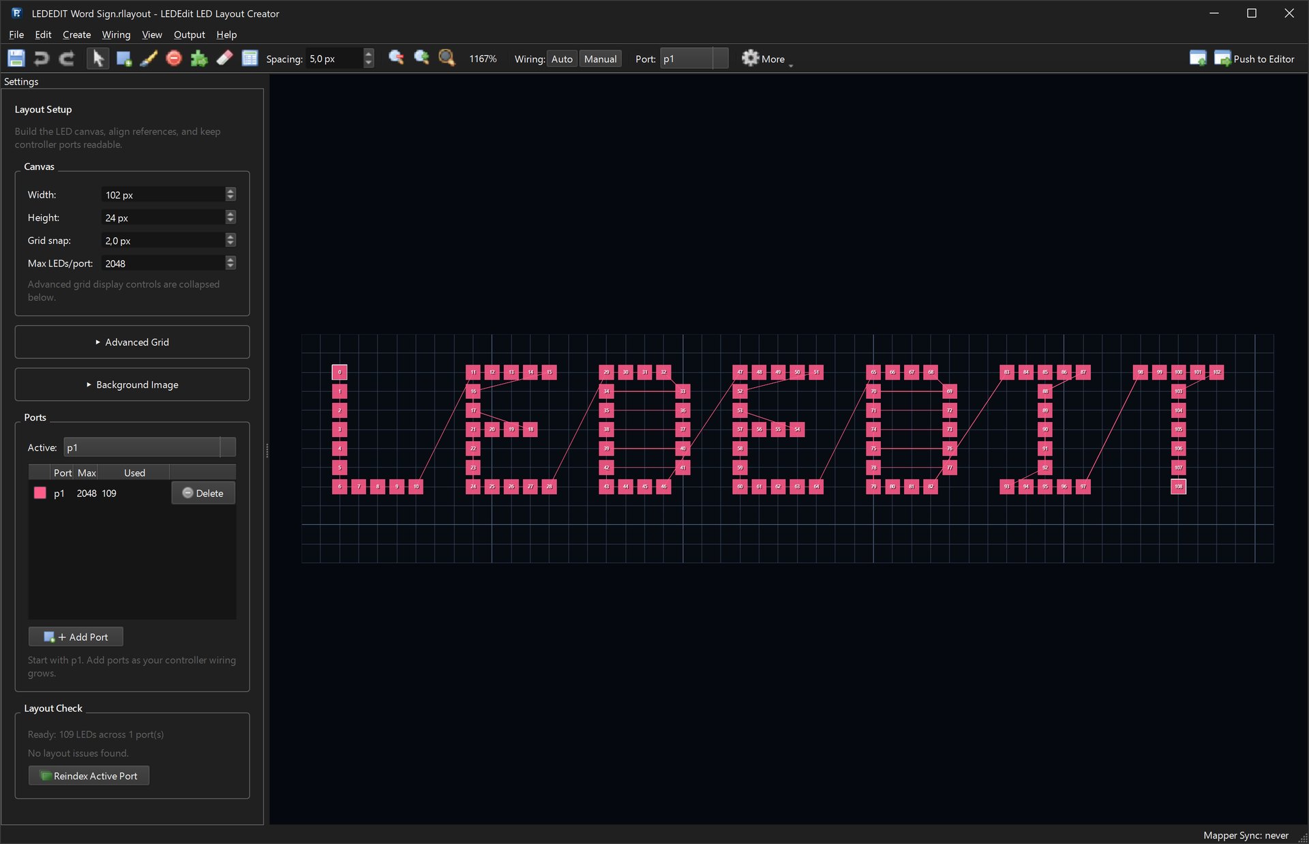Screen dimensions: 1309x844
Task: Click the Used column header
Action: (x=134, y=472)
